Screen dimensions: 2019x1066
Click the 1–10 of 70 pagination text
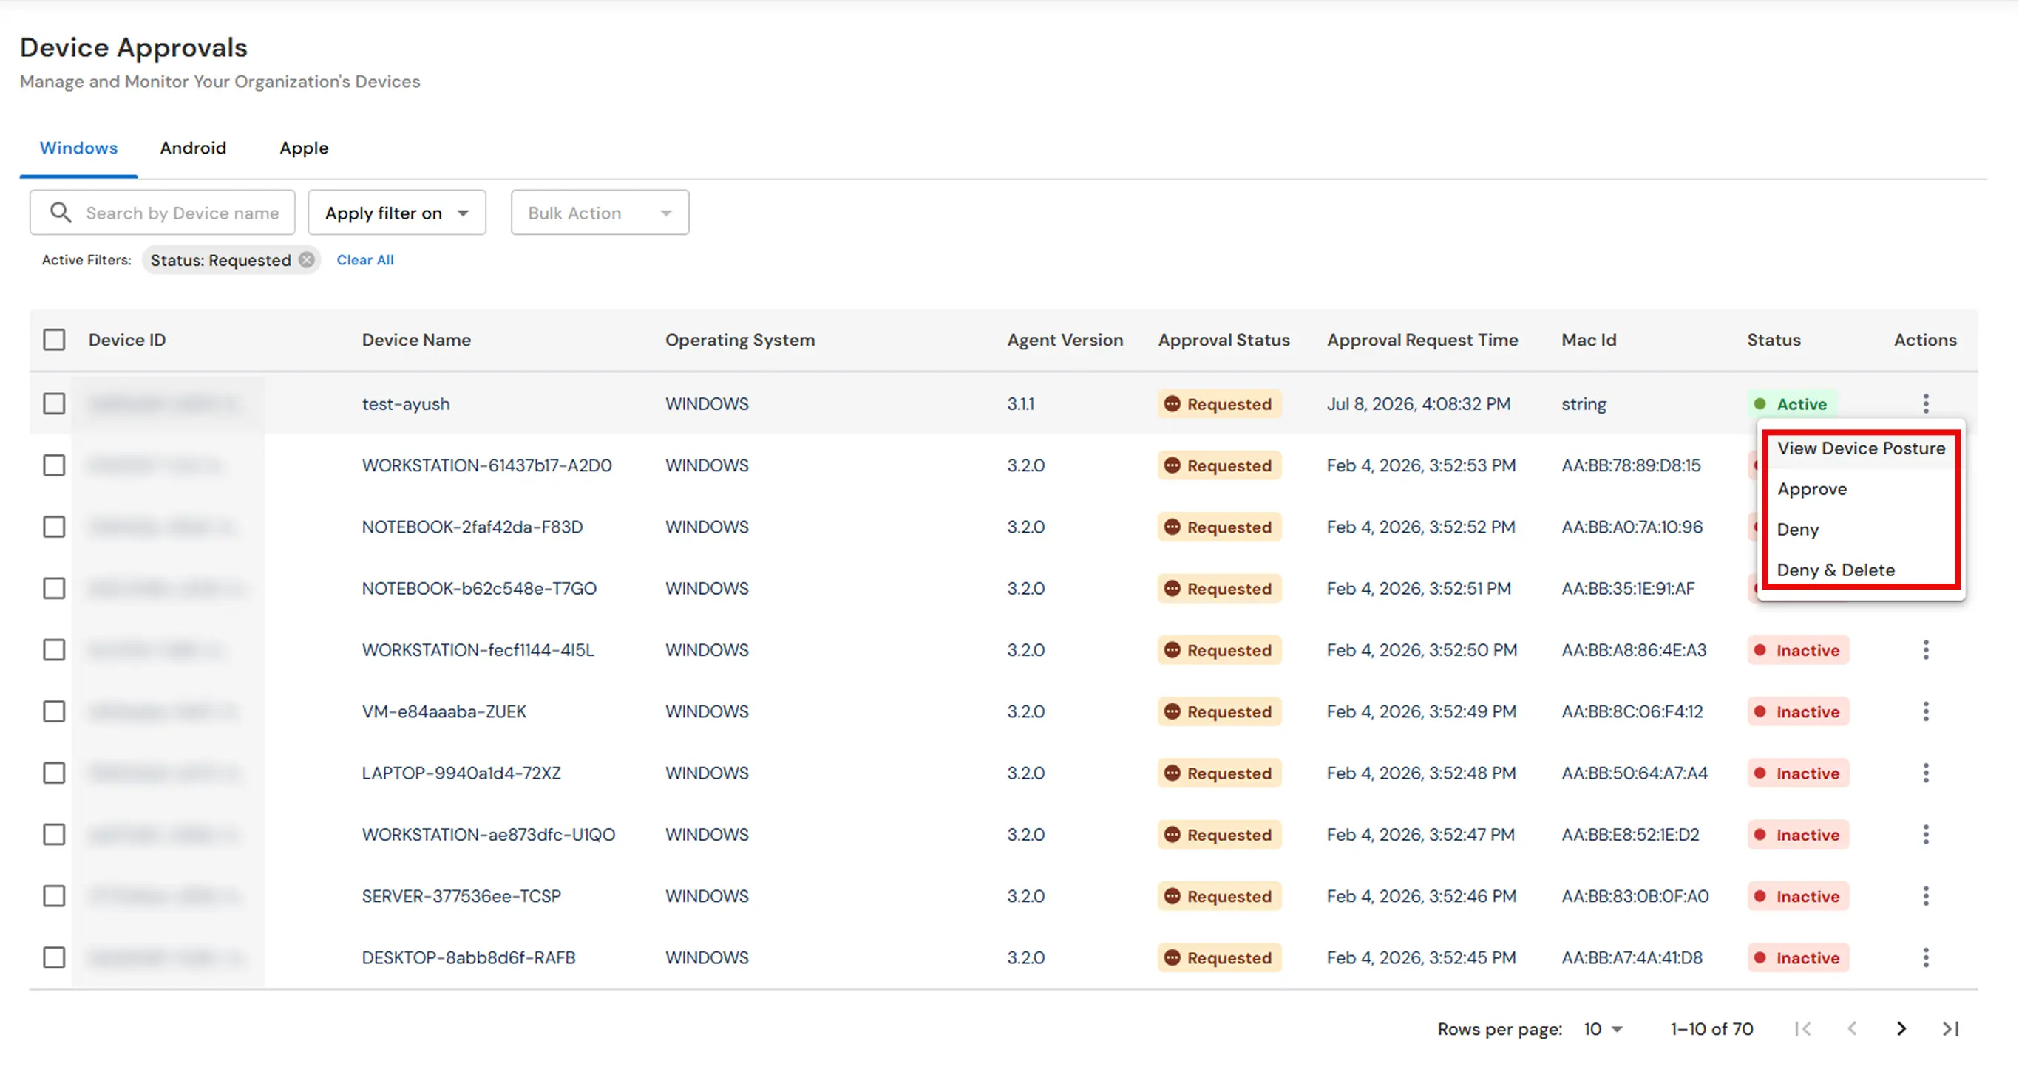pyautogui.click(x=1711, y=1028)
